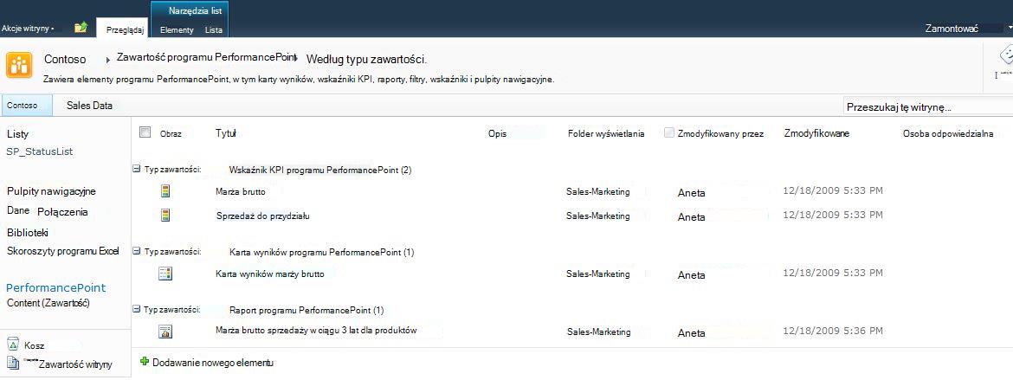Screen dimensions: 1013x380
Task: Click Zawartość programu PerformancePoint breadcrumb link
Action: [206, 57]
